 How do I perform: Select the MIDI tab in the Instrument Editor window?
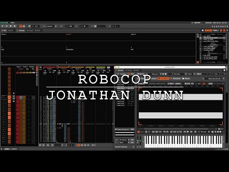[x=136, y=70]
